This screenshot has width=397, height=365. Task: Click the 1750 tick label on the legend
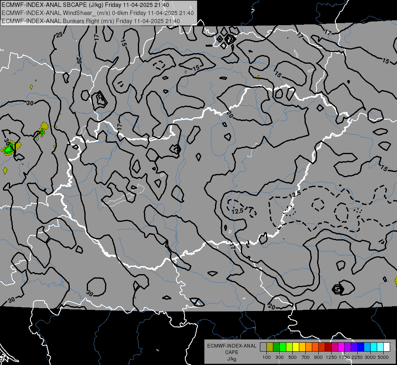[x=344, y=357]
